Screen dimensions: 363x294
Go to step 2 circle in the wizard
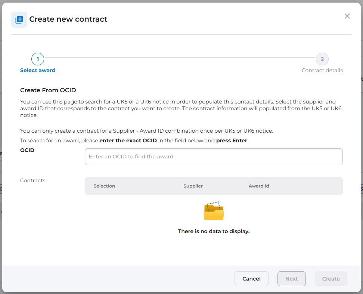[322, 59]
